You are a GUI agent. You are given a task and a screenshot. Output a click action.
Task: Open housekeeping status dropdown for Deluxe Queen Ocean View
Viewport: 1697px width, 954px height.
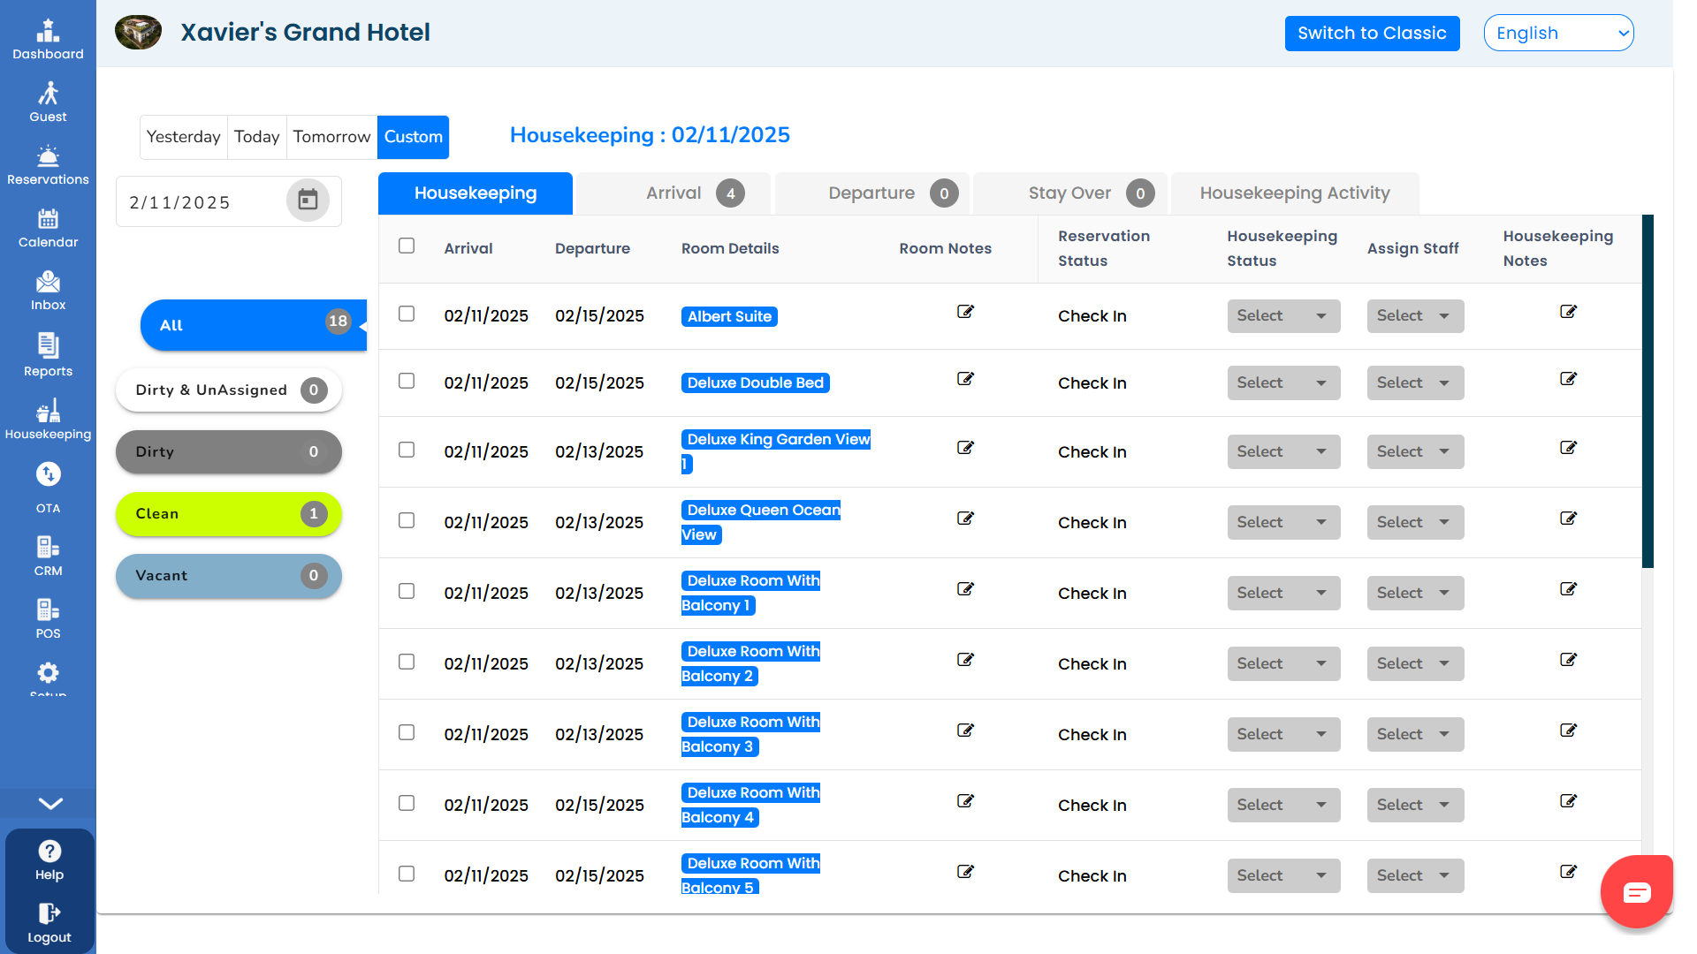tap(1283, 523)
